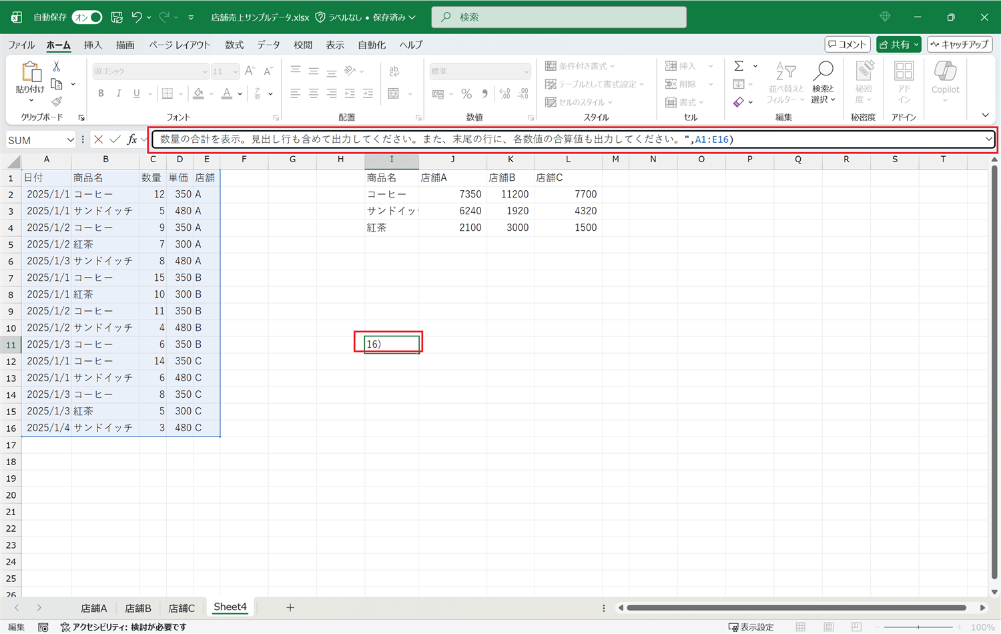
Task: Confirm formula with the checkmark icon
Action: [115, 139]
